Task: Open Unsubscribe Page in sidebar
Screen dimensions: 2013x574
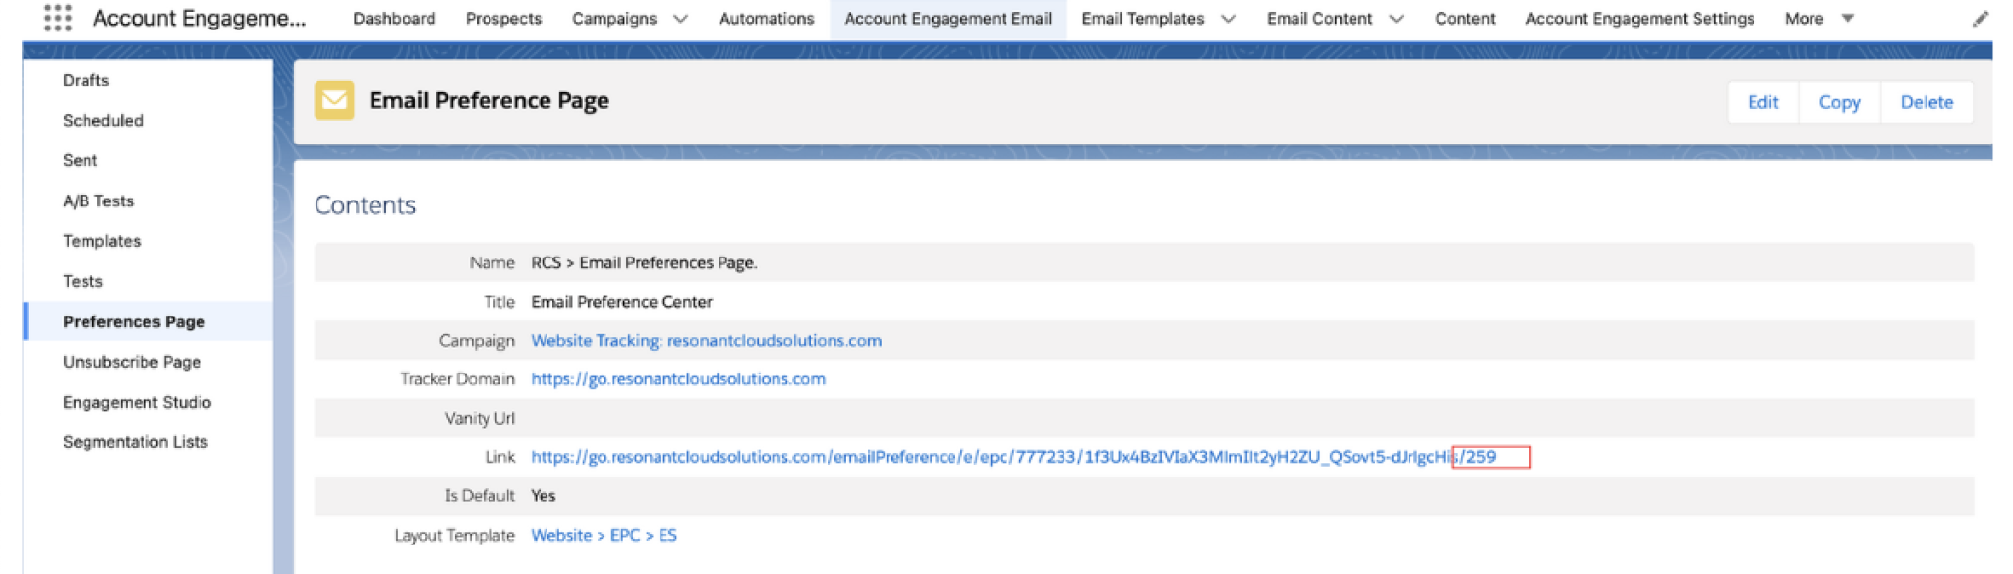Action: point(131,362)
